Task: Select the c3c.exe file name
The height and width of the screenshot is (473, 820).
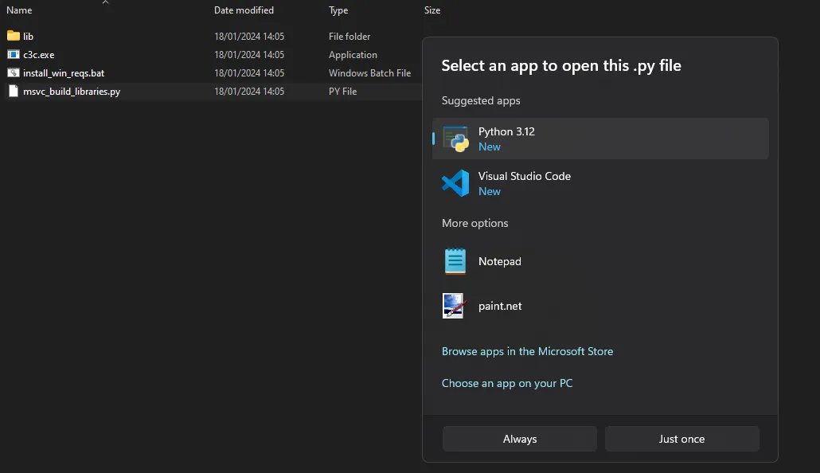Action: coord(39,54)
